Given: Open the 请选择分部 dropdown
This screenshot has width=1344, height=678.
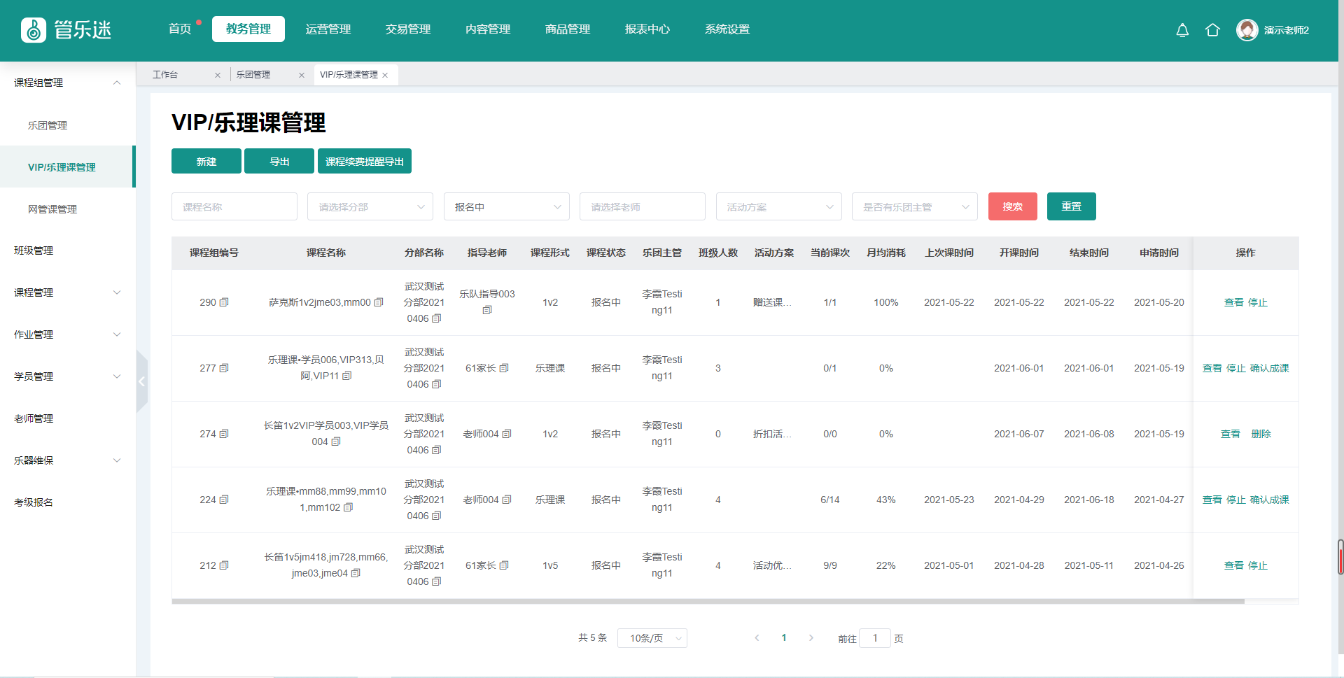Looking at the screenshot, I should [x=370, y=207].
